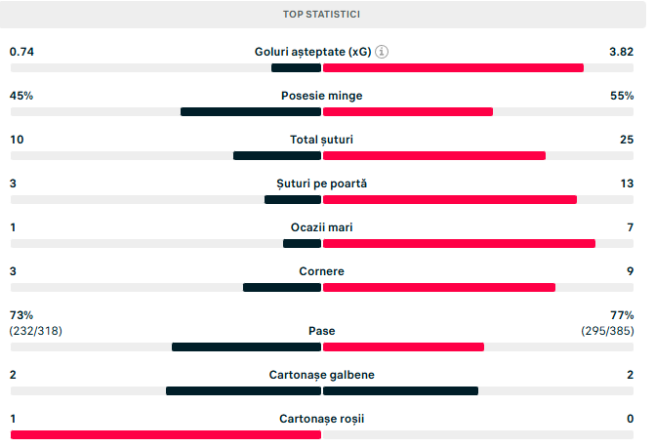Click the Cornere stat label
This screenshot has width=654, height=448.
pyautogui.click(x=321, y=271)
